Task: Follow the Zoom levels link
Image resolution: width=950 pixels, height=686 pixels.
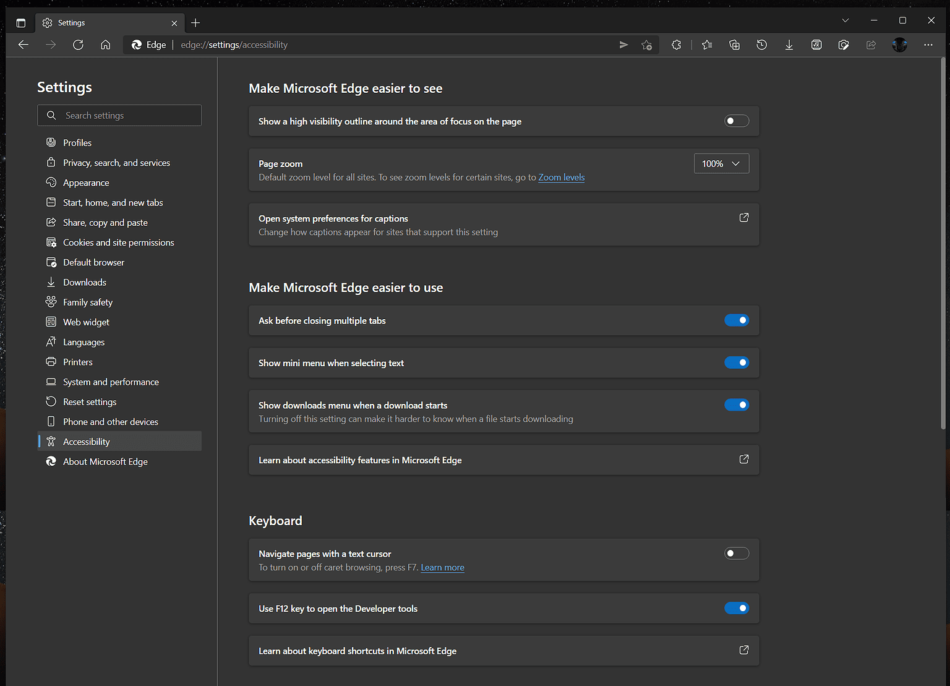Action: (561, 178)
